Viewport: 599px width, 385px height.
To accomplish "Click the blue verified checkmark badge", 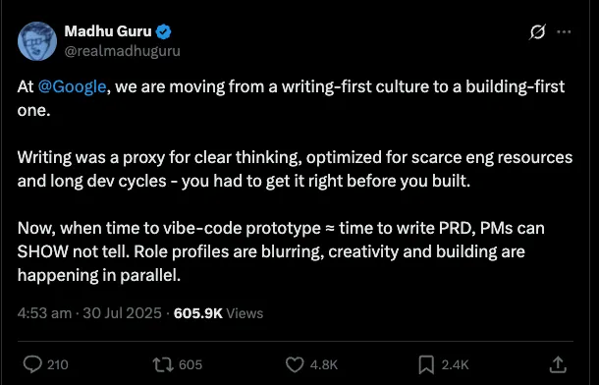I will coord(164,31).
